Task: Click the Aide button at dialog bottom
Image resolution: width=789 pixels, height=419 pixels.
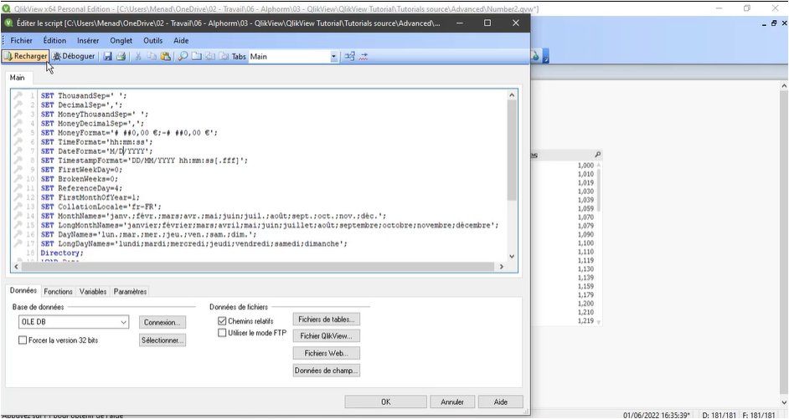Action: point(501,402)
